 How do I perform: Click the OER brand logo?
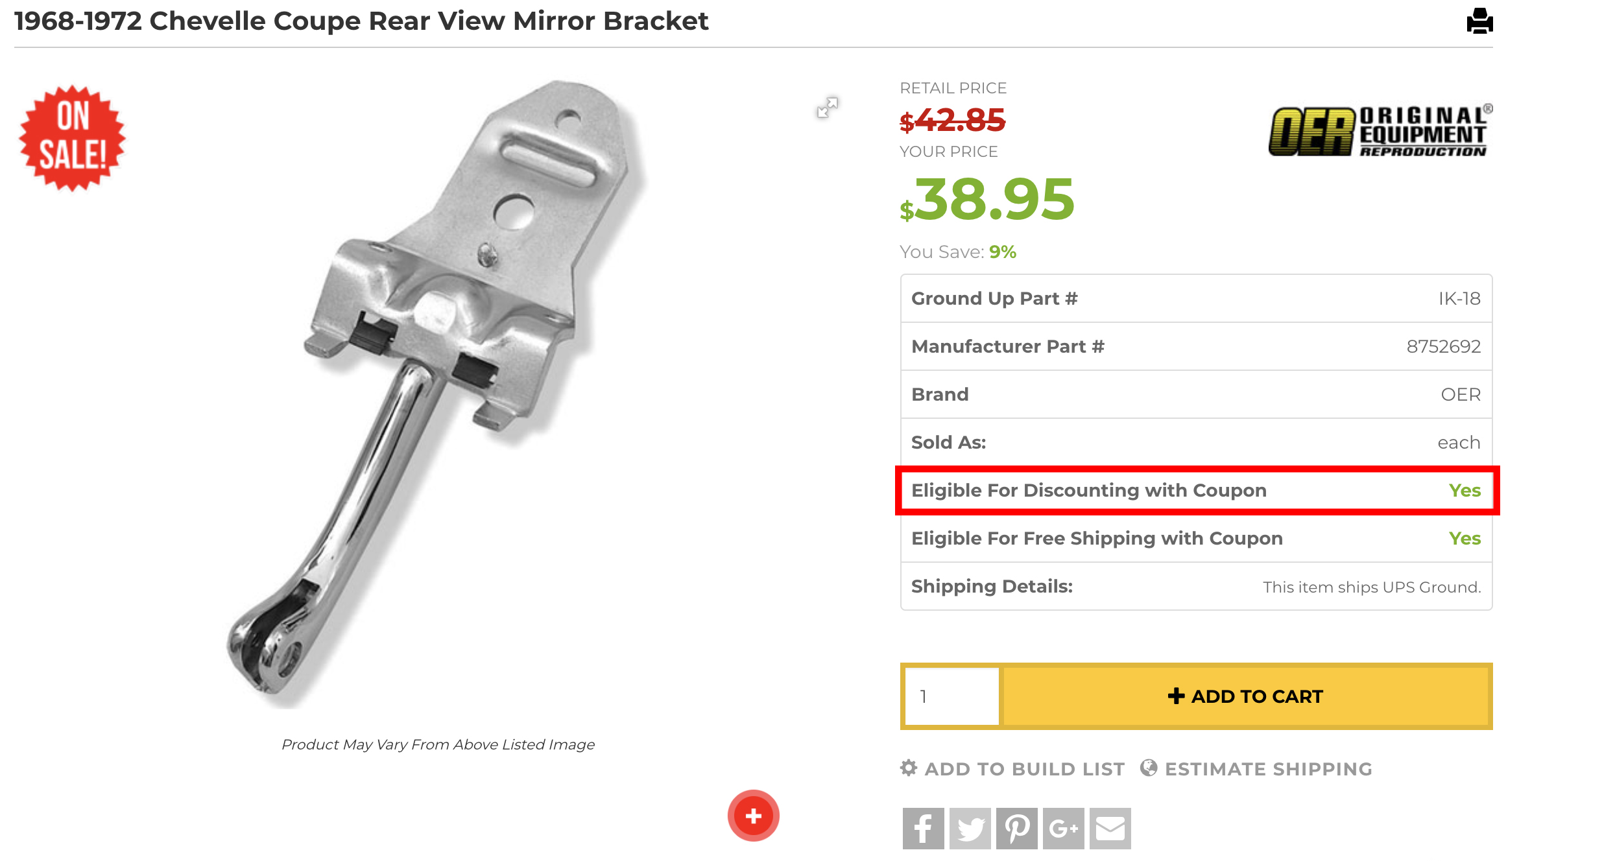point(1380,131)
